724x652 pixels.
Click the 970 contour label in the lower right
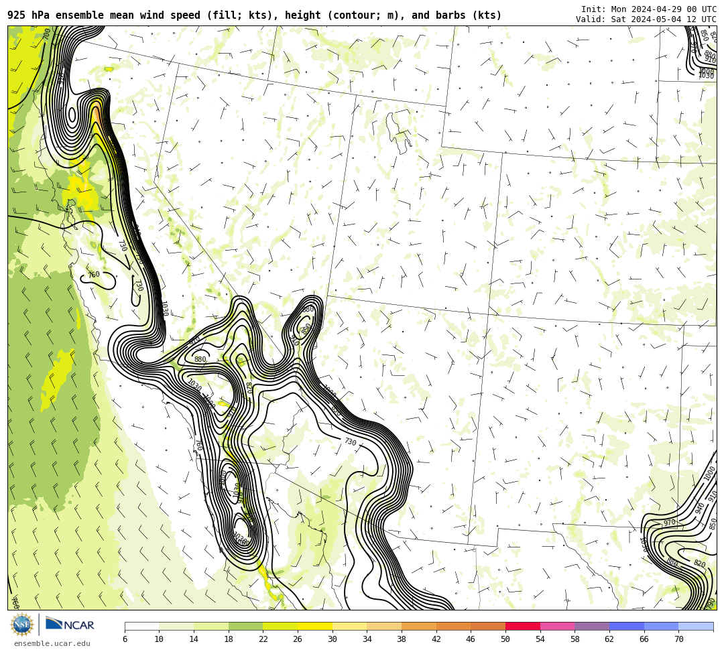(x=669, y=523)
